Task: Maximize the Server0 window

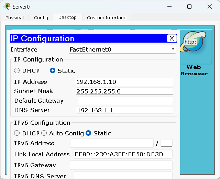Action: click(189, 7)
